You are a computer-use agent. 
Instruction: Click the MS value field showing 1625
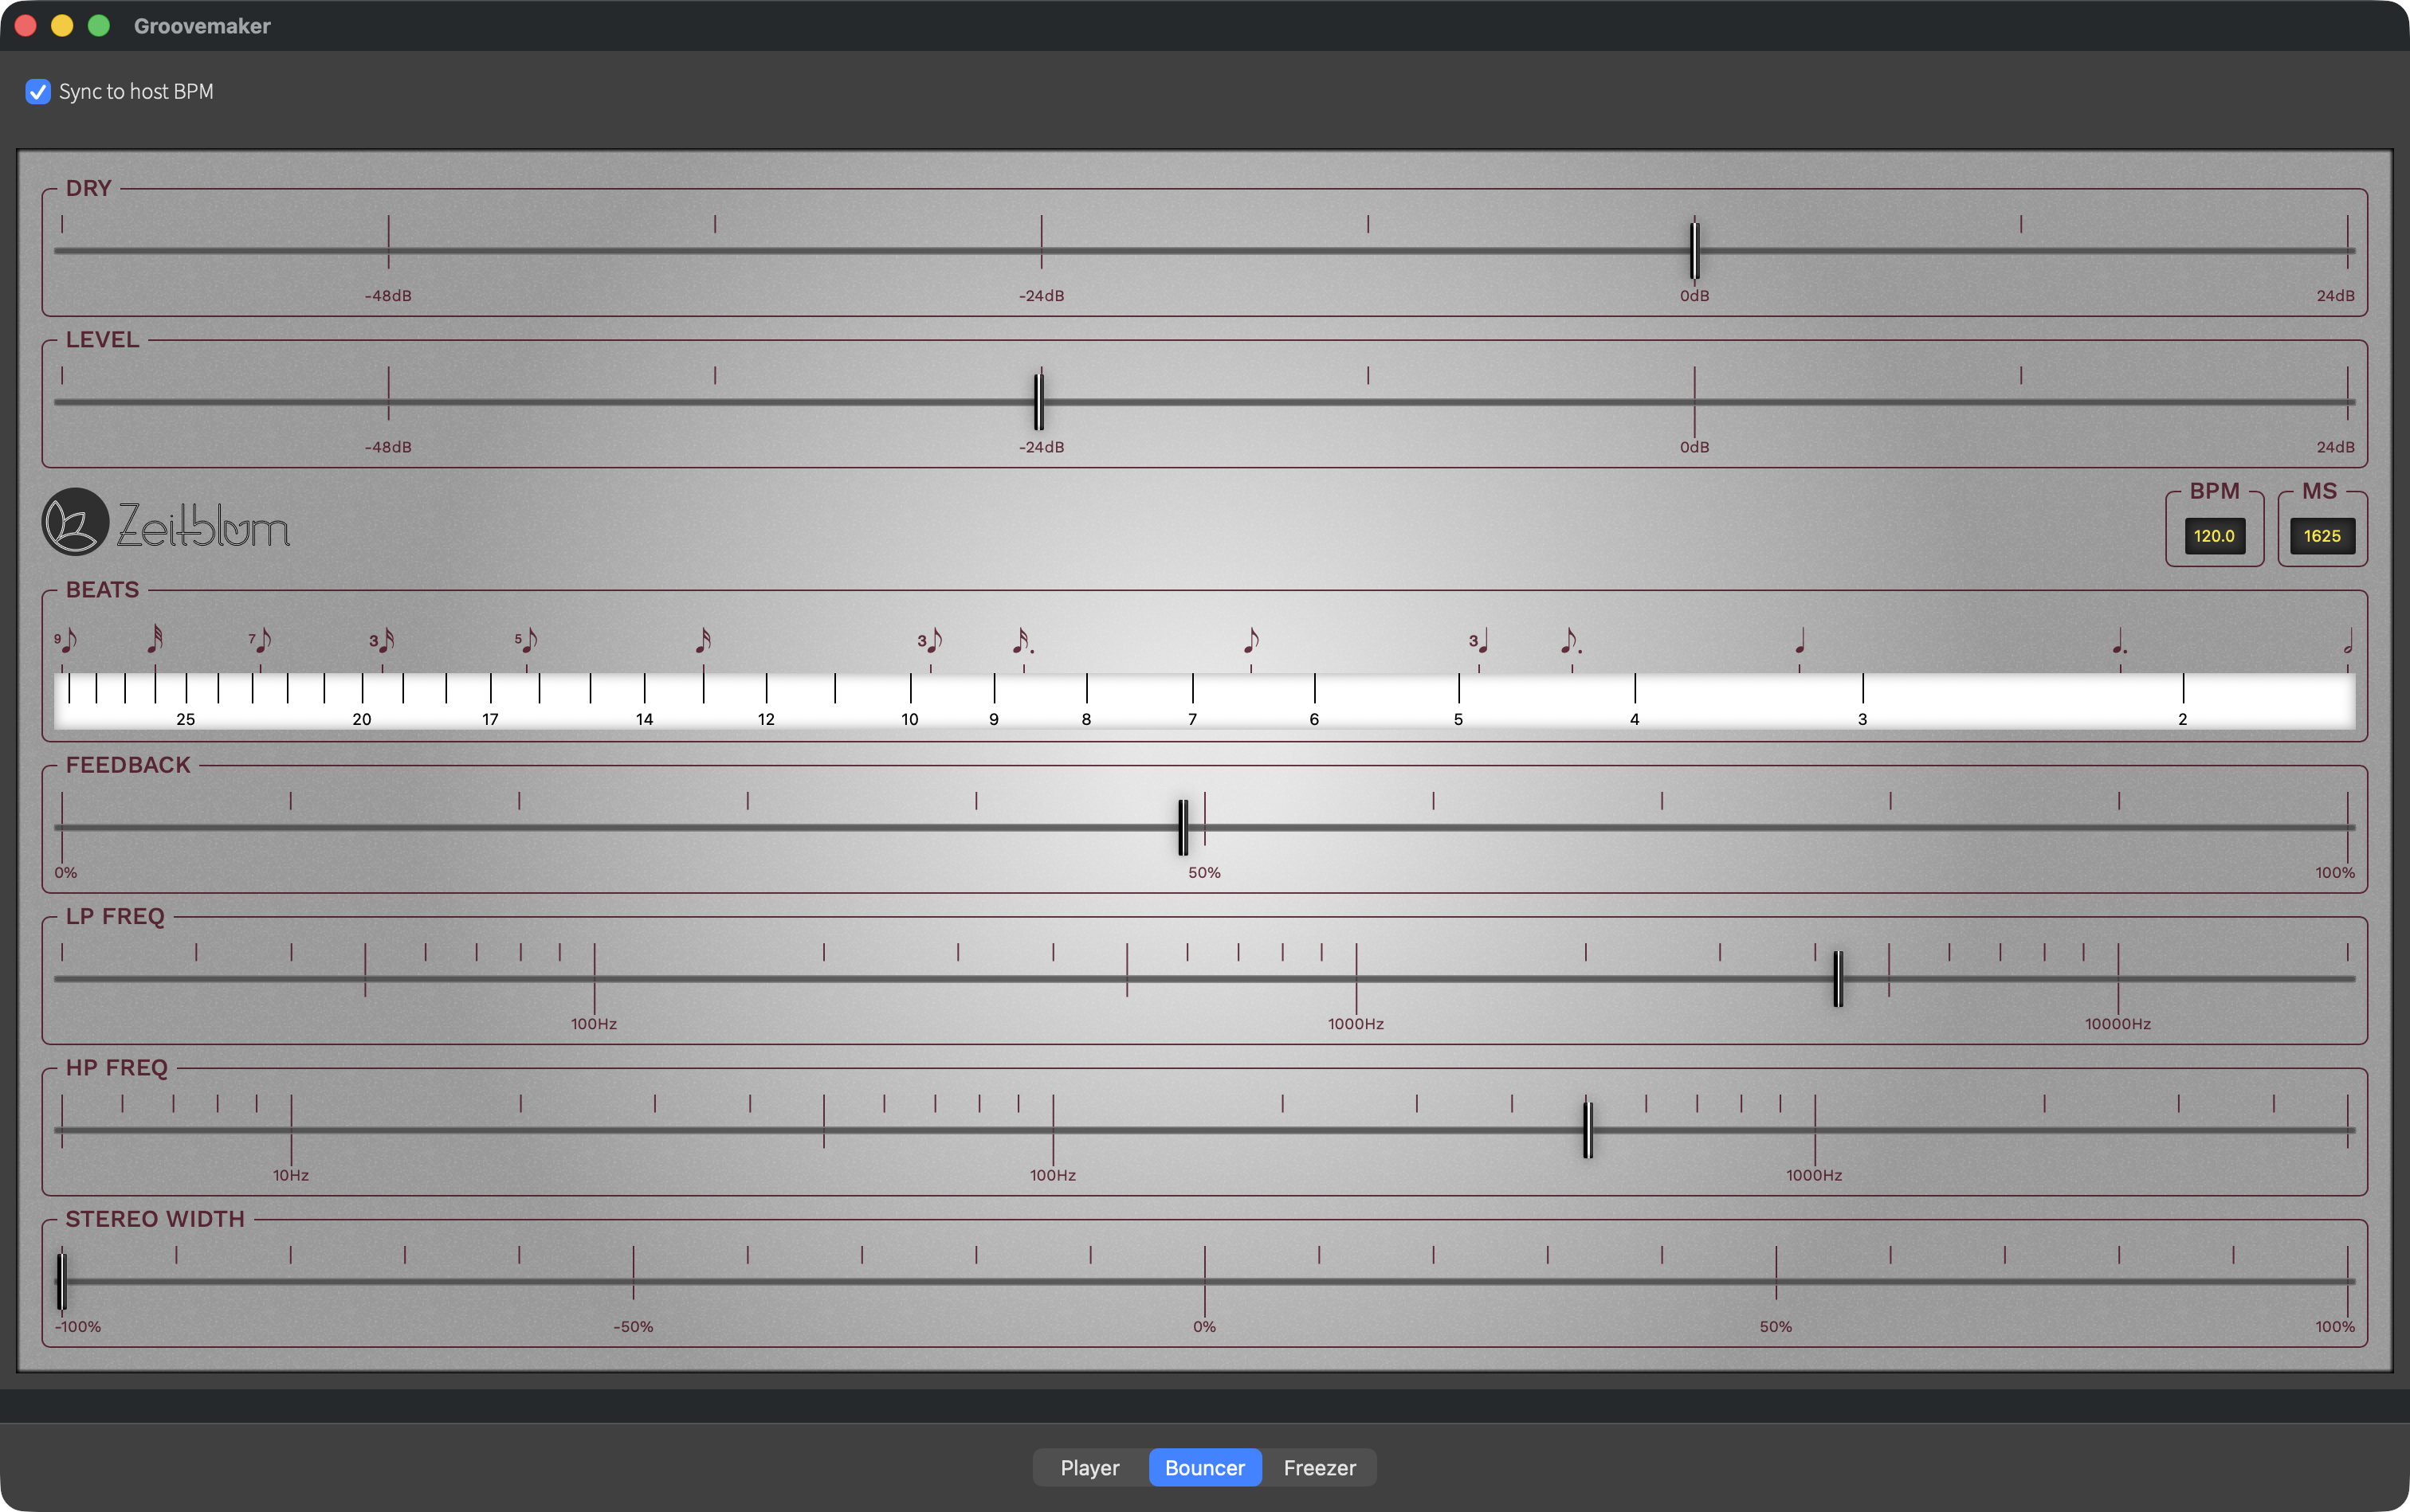coord(2323,536)
